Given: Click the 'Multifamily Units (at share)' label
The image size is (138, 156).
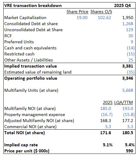Looking at the screenshot, I should (x=31, y=90).
